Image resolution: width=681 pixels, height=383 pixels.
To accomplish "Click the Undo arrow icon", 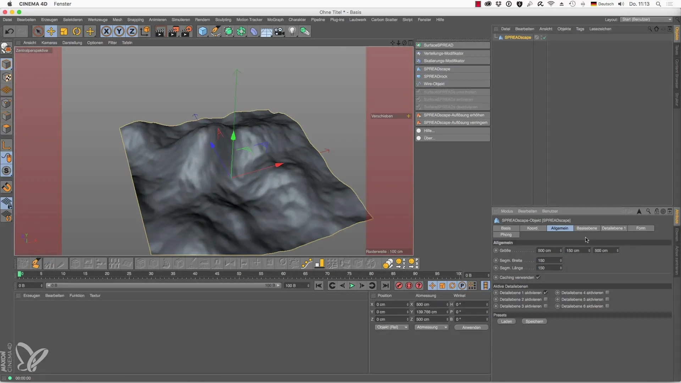I will [10, 32].
